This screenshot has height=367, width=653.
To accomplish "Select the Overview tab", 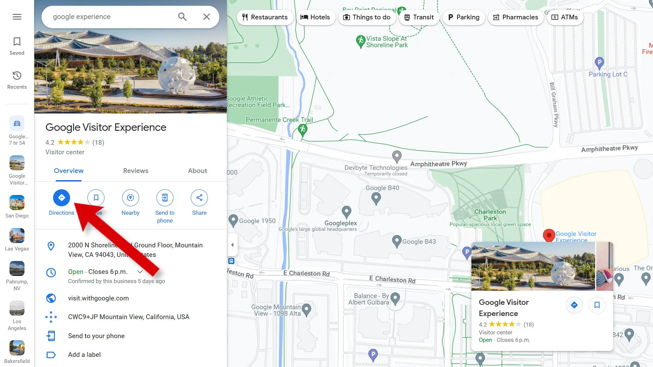I will point(69,171).
